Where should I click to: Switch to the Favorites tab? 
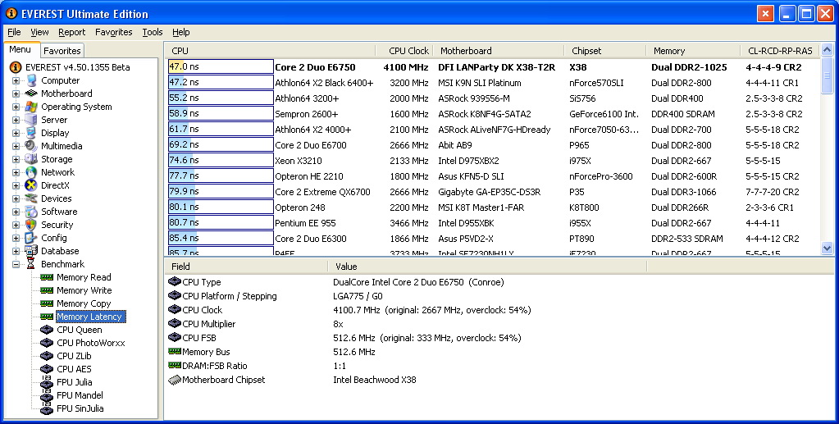[x=62, y=51]
